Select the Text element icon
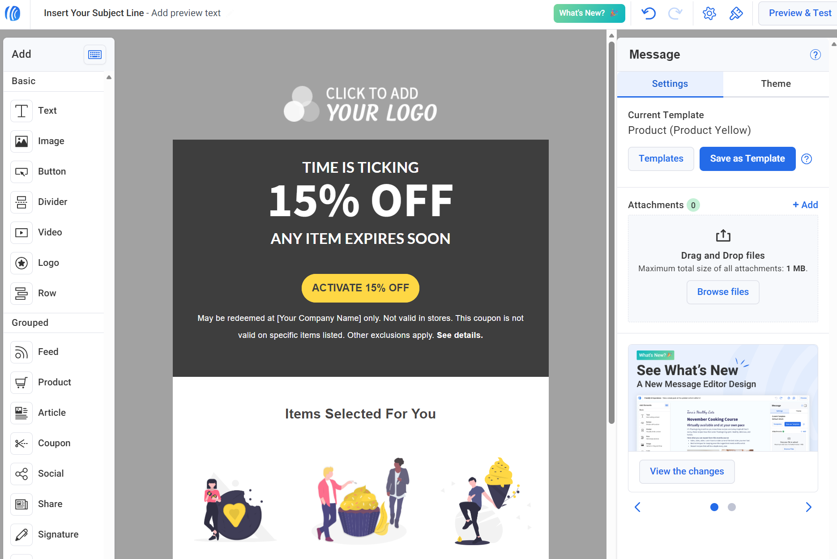837x559 pixels. [x=21, y=111]
